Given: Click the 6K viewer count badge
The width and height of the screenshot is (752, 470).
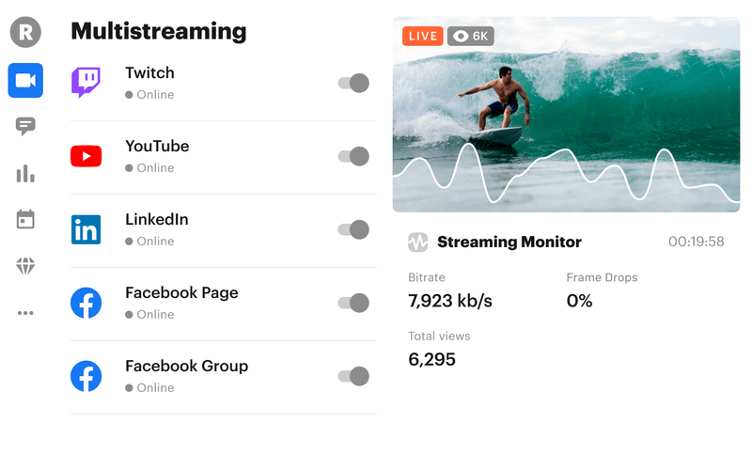Looking at the screenshot, I should (x=471, y=36).
